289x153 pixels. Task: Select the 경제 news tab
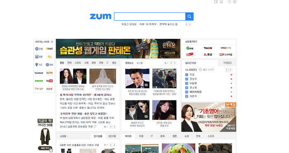pyautogui.click(x=94, y=63)
